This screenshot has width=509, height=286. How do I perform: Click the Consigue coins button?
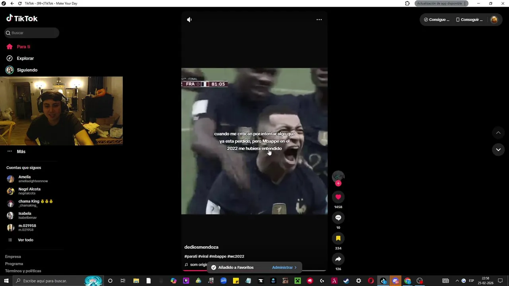(437, 19)
